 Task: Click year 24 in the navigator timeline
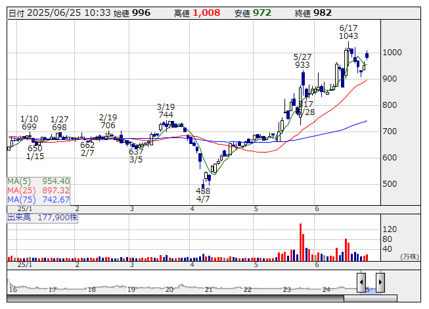point(326,289)
